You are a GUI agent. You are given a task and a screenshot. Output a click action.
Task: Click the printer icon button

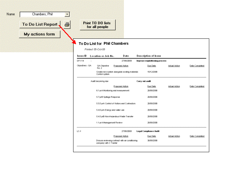pos(67,24)
